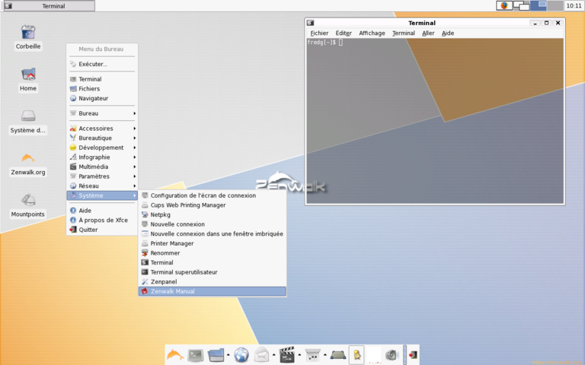Open the Mountpoints desktop icon
Image resolution: width=585 pixels, height=365 pixels.
point(28,200)
